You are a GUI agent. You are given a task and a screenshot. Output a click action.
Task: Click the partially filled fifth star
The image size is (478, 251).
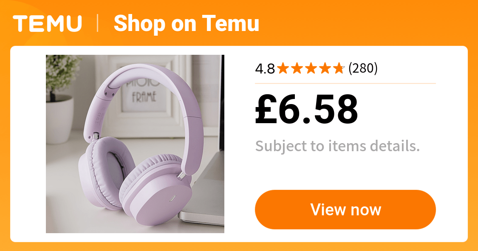338,68
